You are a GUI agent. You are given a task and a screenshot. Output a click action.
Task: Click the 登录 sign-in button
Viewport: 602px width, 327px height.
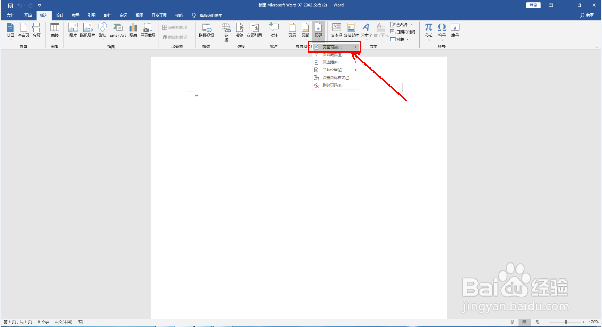click(533, 5)
